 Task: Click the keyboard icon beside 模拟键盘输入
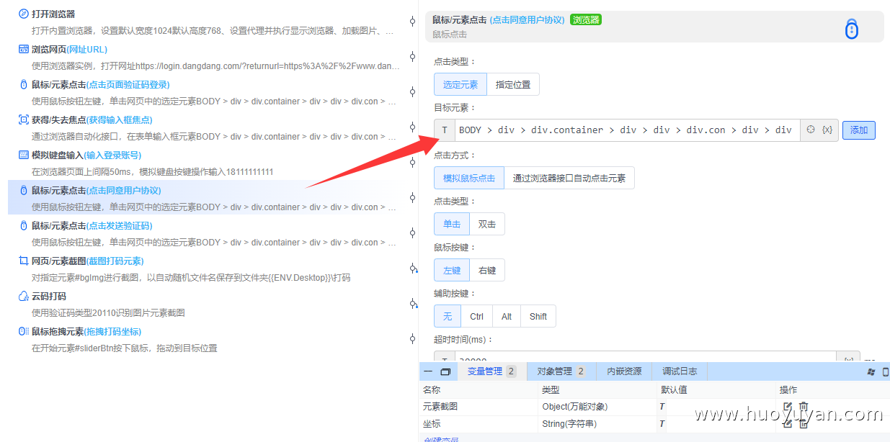(24, 155)
